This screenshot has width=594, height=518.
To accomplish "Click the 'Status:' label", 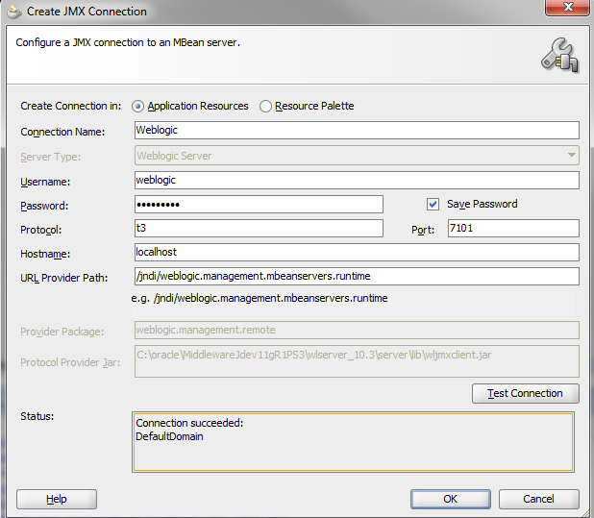I will pyautogui.click(x=37, y=416).
